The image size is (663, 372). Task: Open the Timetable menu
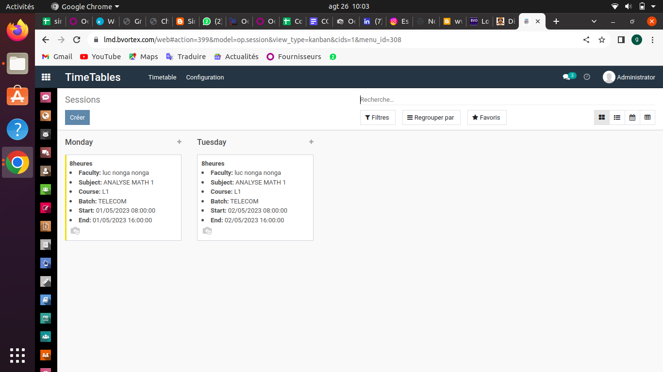(x=162, y=77)
